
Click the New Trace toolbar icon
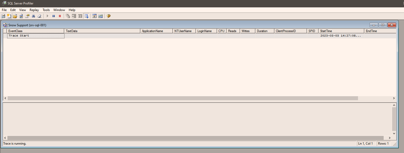click(3, 16)
